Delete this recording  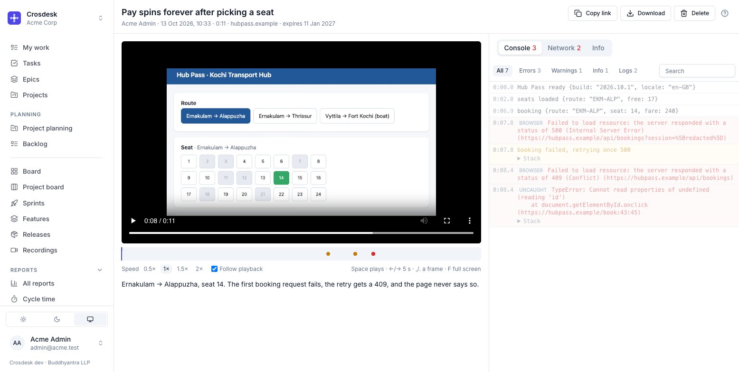coord(694,13)
